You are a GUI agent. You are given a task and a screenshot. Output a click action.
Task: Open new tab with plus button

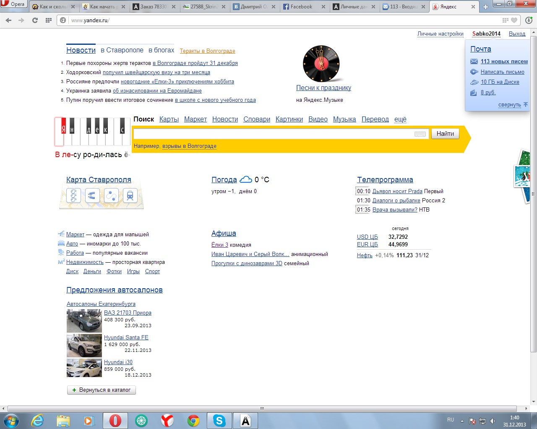pos(485,7)
